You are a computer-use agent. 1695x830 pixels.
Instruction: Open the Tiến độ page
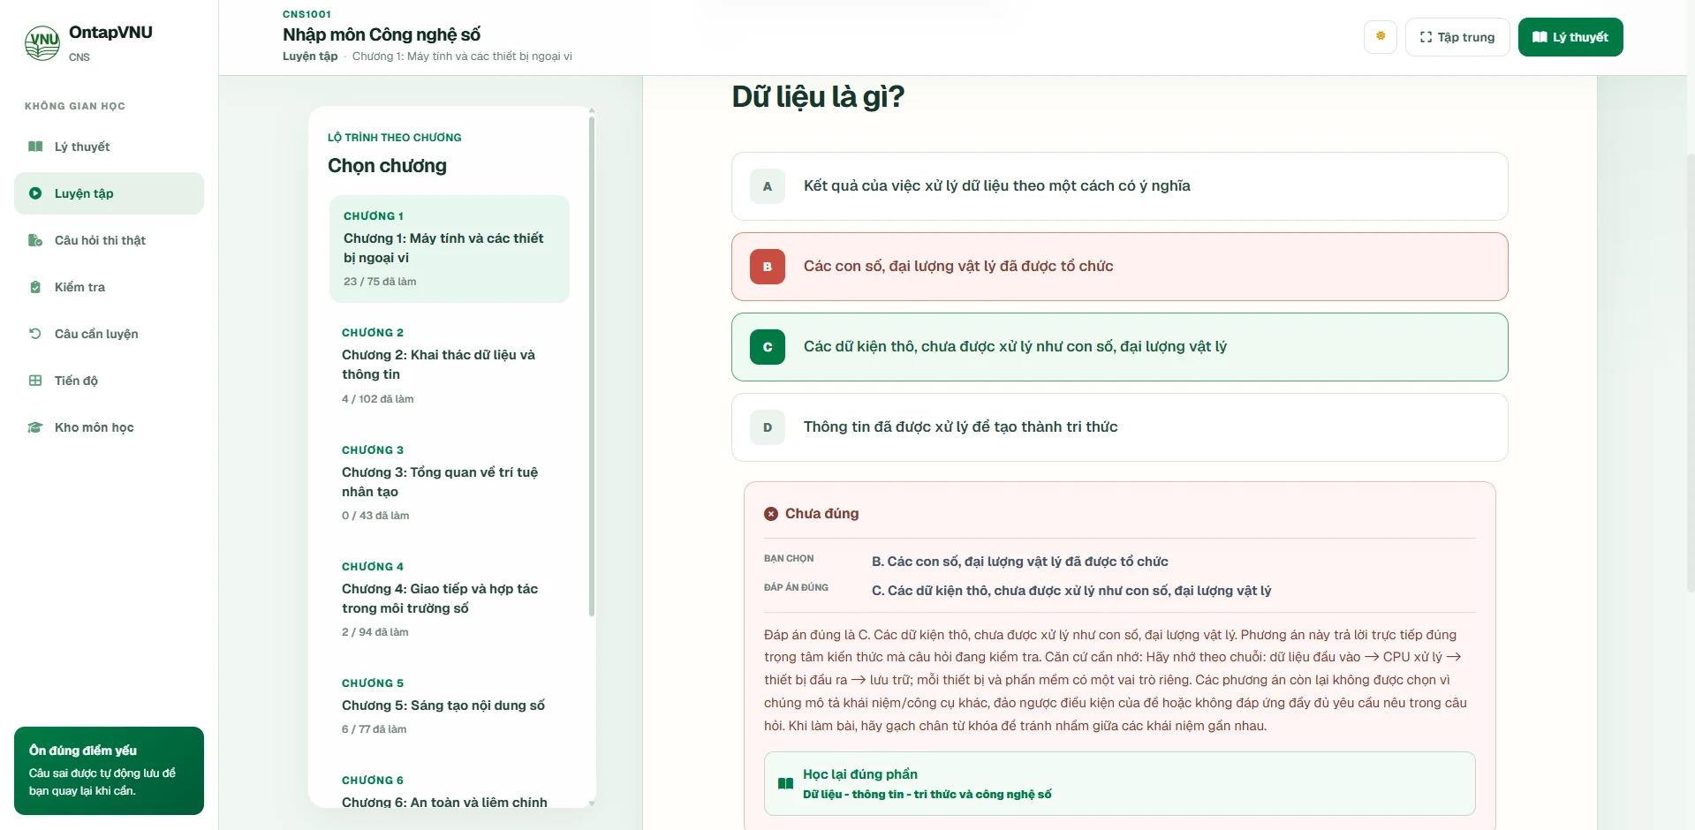tap(109, 381)
